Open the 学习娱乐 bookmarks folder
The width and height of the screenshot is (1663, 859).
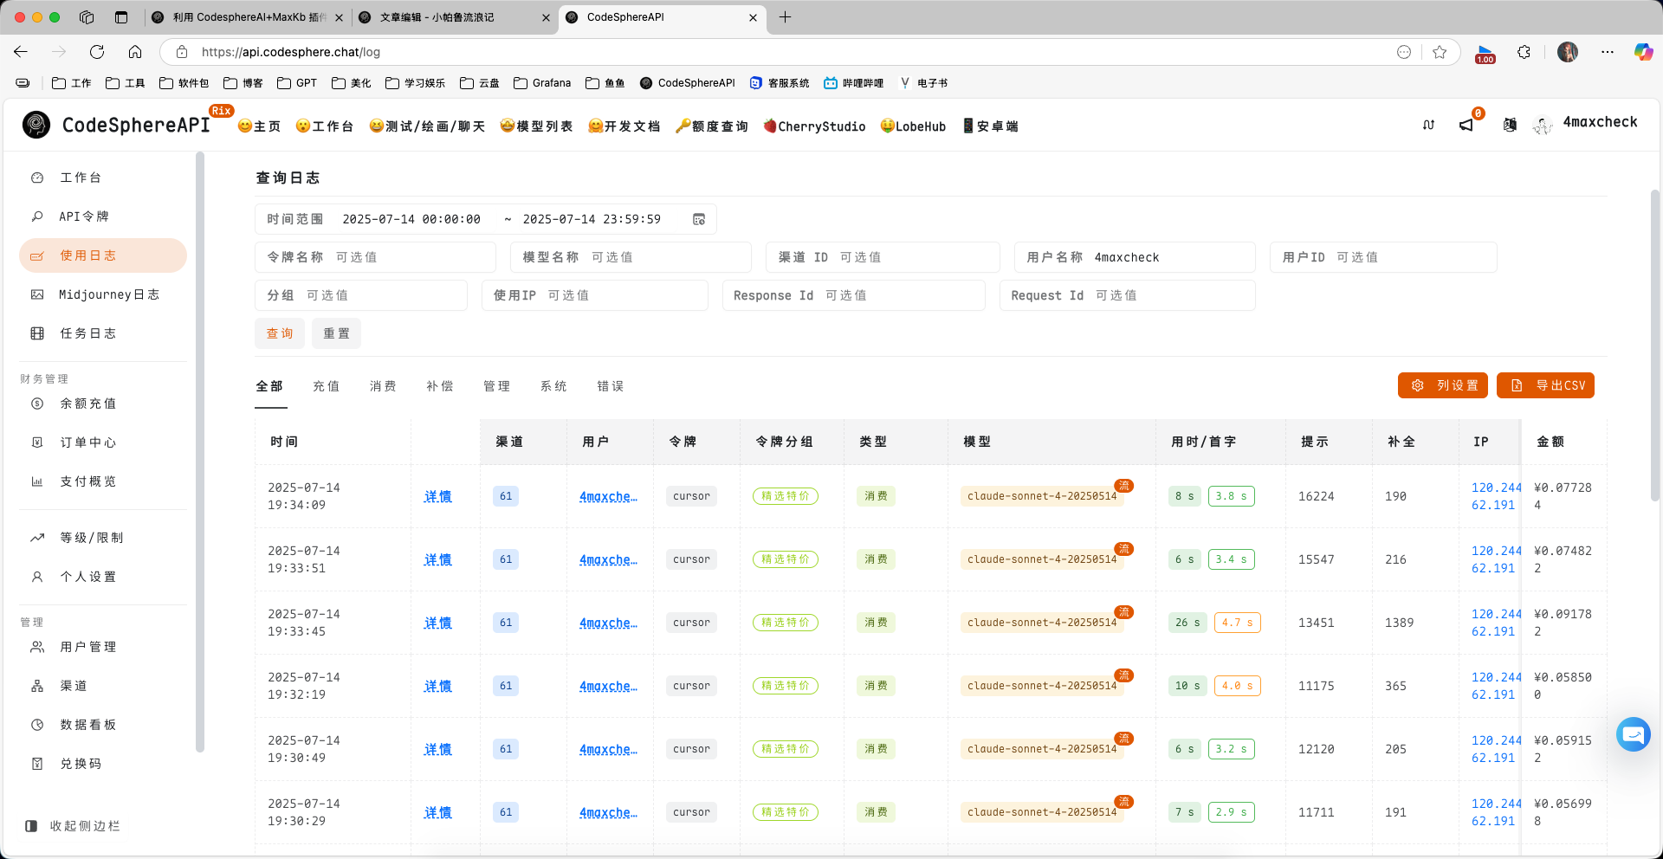tap(416, 83)
